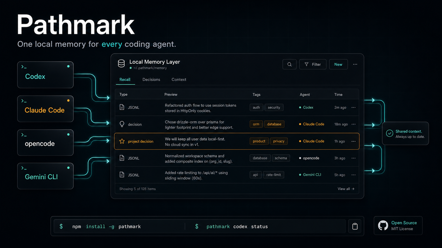442x248 pixels.
Task: Click the View all link
Action: click(x=346, y=189)
